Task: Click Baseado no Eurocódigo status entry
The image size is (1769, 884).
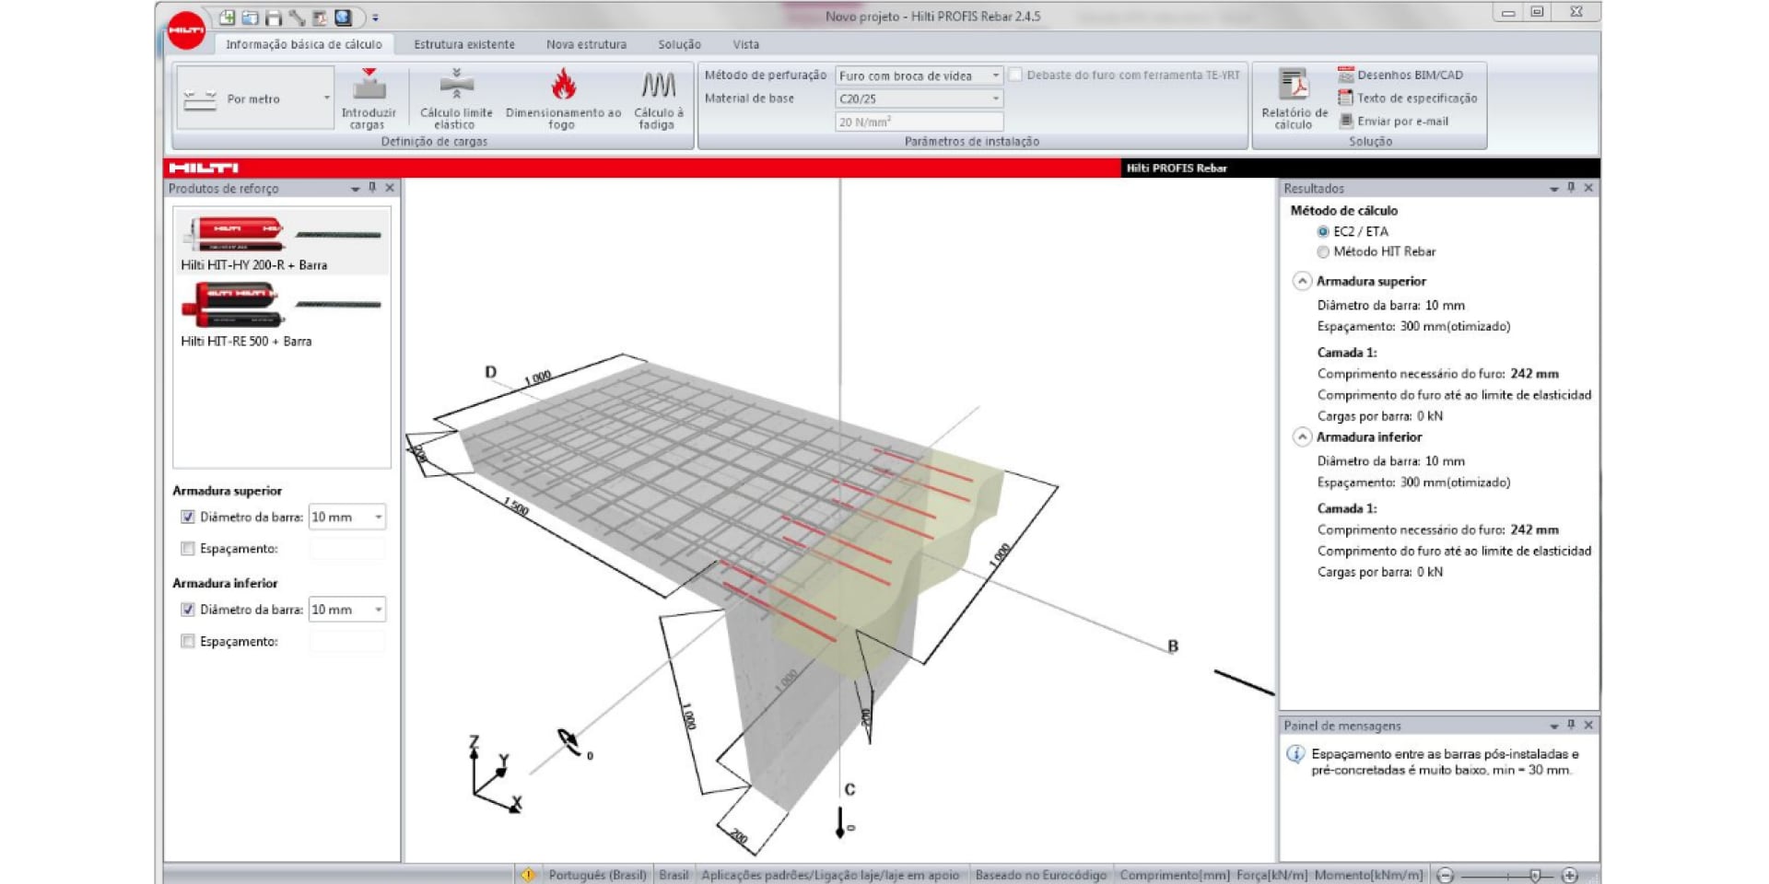Action: (1040, 875)
